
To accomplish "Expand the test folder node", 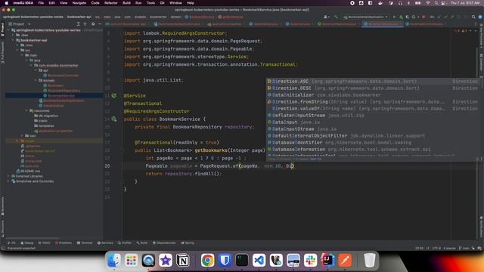I will tap(22, 136).
